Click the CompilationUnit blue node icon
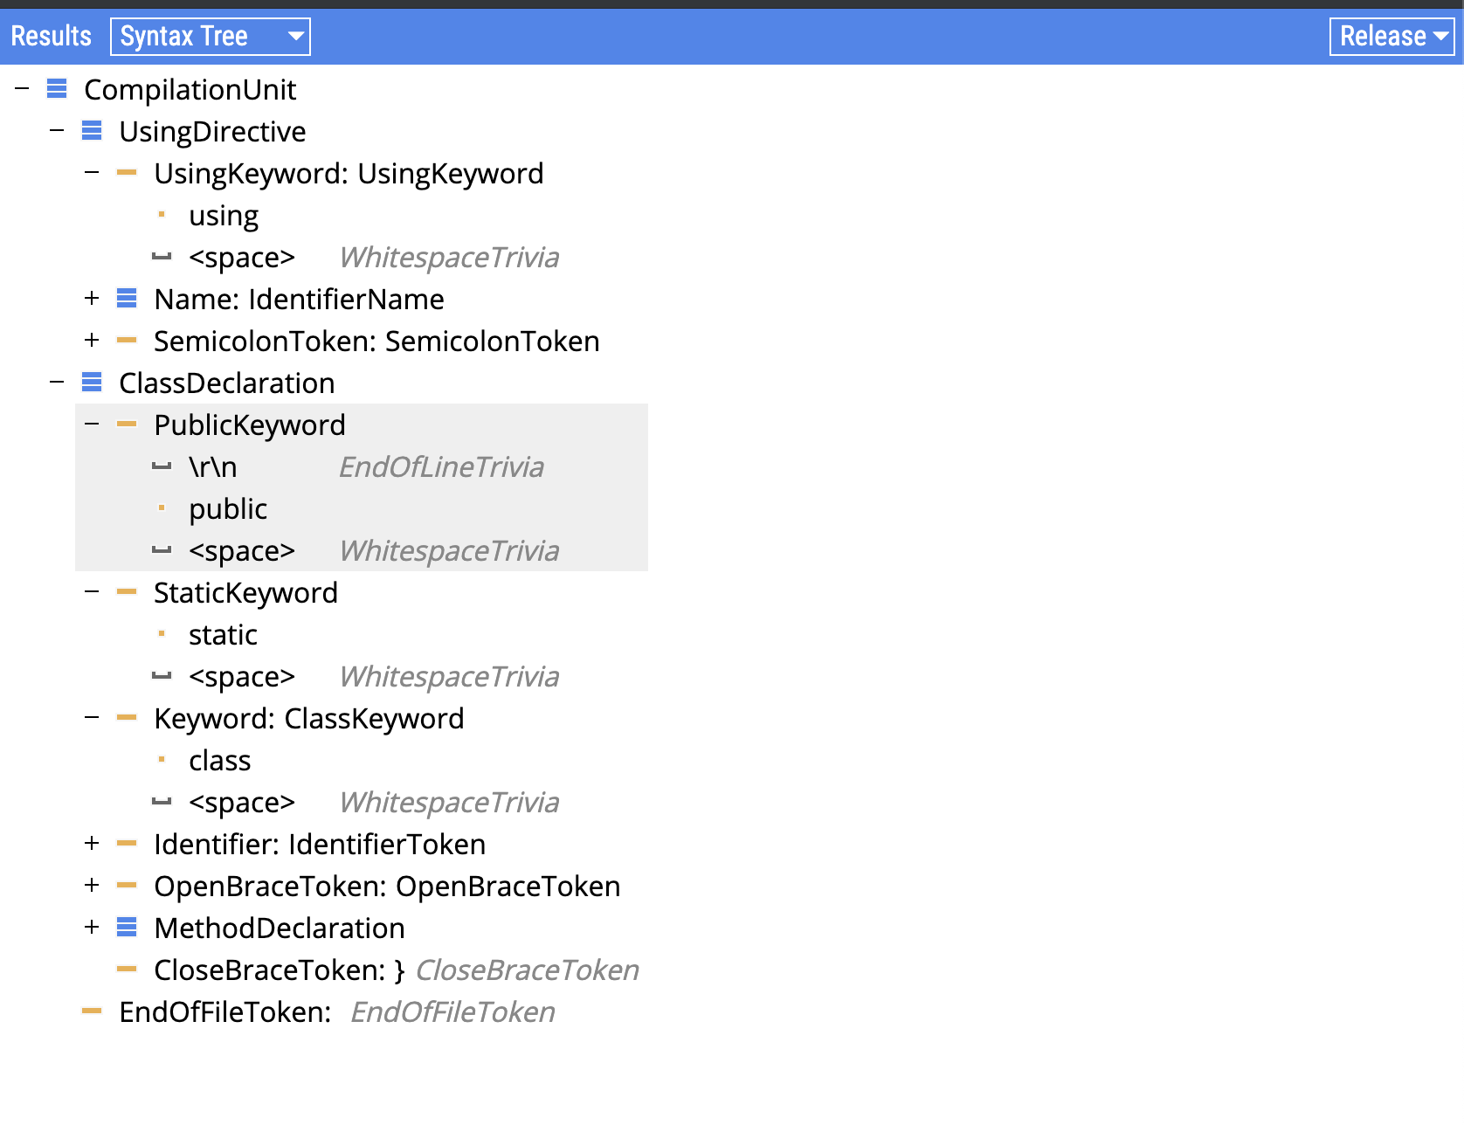 (57, 88)
